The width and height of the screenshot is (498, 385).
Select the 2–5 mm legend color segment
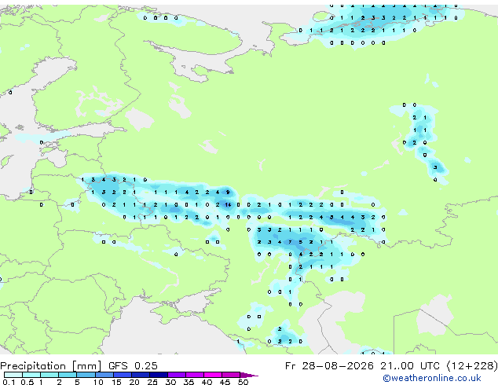[x=68, y=375]
